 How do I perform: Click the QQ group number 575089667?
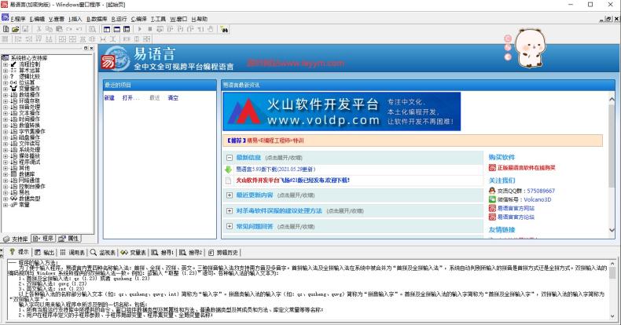pyautogui.click(x=541, y=191)
